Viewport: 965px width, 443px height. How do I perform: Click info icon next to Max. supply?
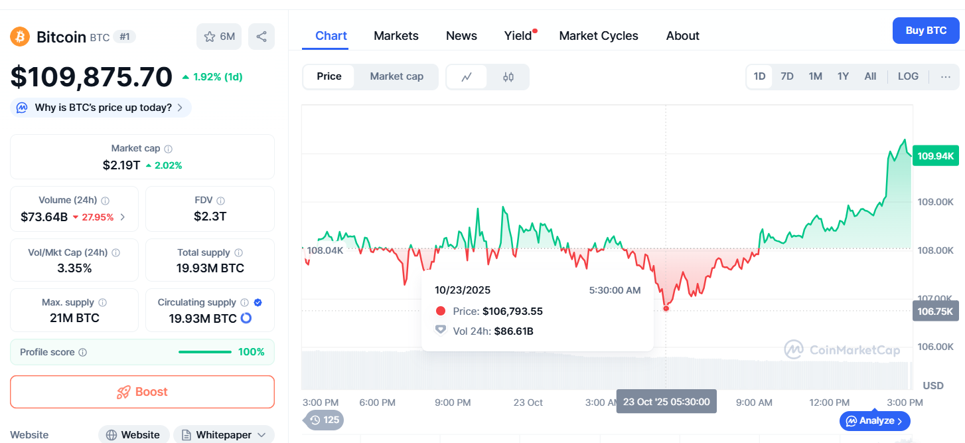(x=103, y=303)
